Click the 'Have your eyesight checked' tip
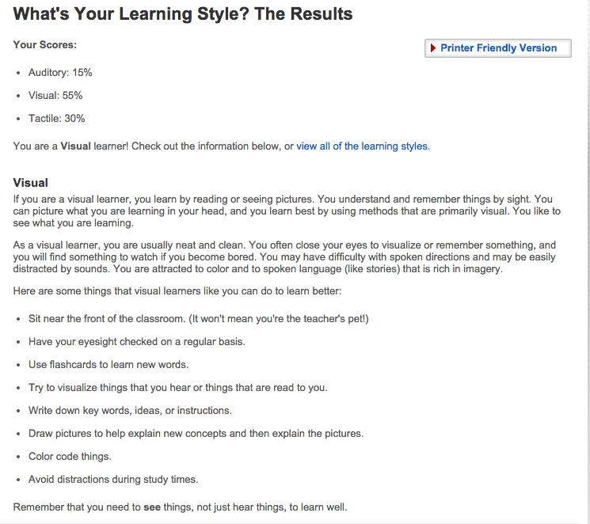This screenshot has width=590, height=524. 137,342
